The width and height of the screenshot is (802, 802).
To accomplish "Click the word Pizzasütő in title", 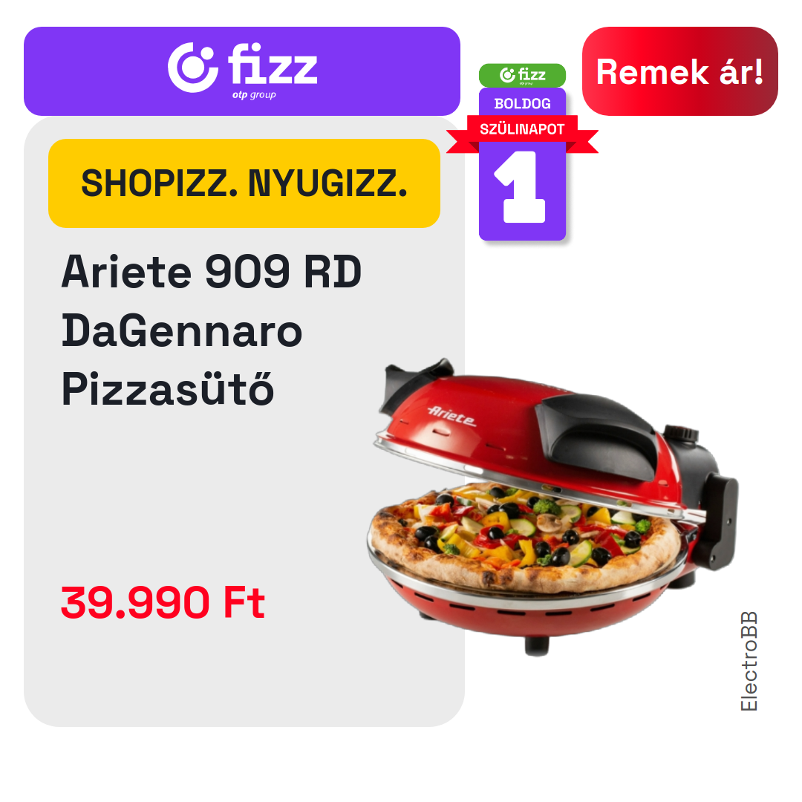I will coord(168,388).
